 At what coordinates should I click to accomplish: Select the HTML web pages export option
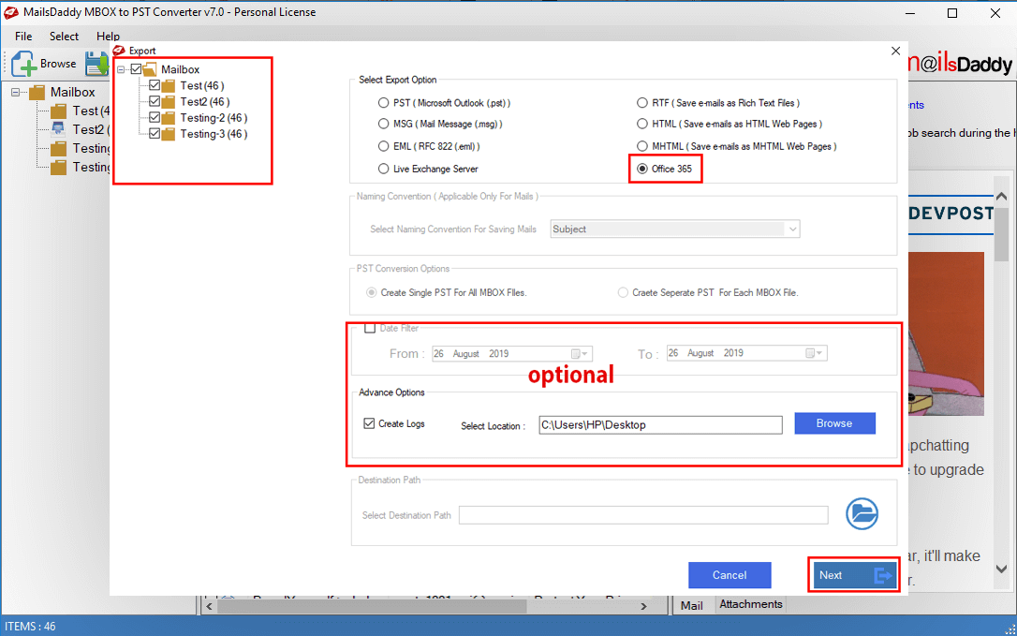[x=642, y=124]
